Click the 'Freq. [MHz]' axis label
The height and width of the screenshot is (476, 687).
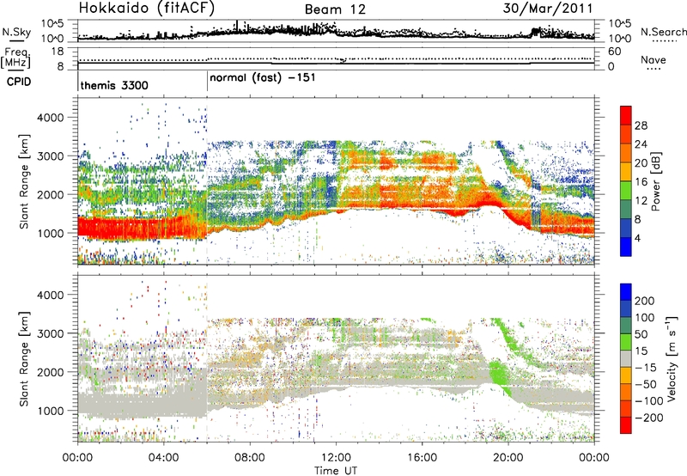coord(15,58)
